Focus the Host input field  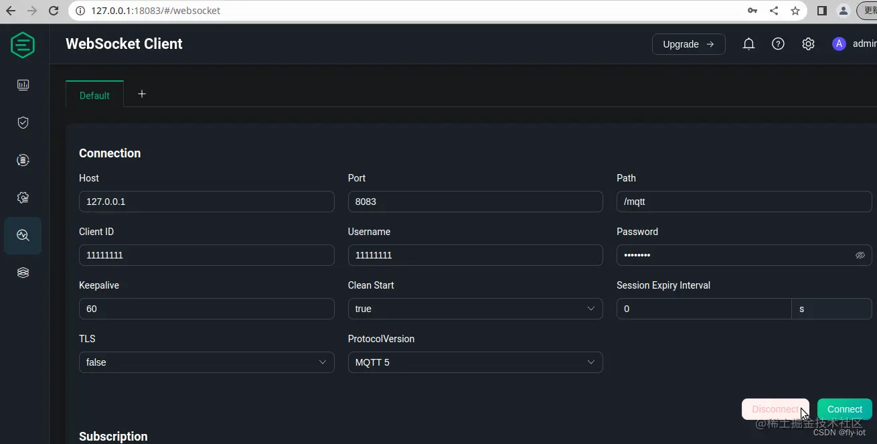coord(206,202)
